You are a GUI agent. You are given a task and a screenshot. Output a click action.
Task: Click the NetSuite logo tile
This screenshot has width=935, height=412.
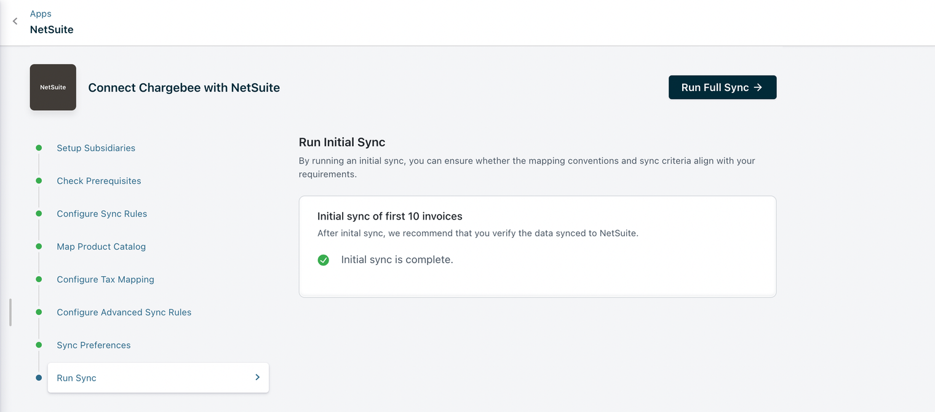coord(53,87)
